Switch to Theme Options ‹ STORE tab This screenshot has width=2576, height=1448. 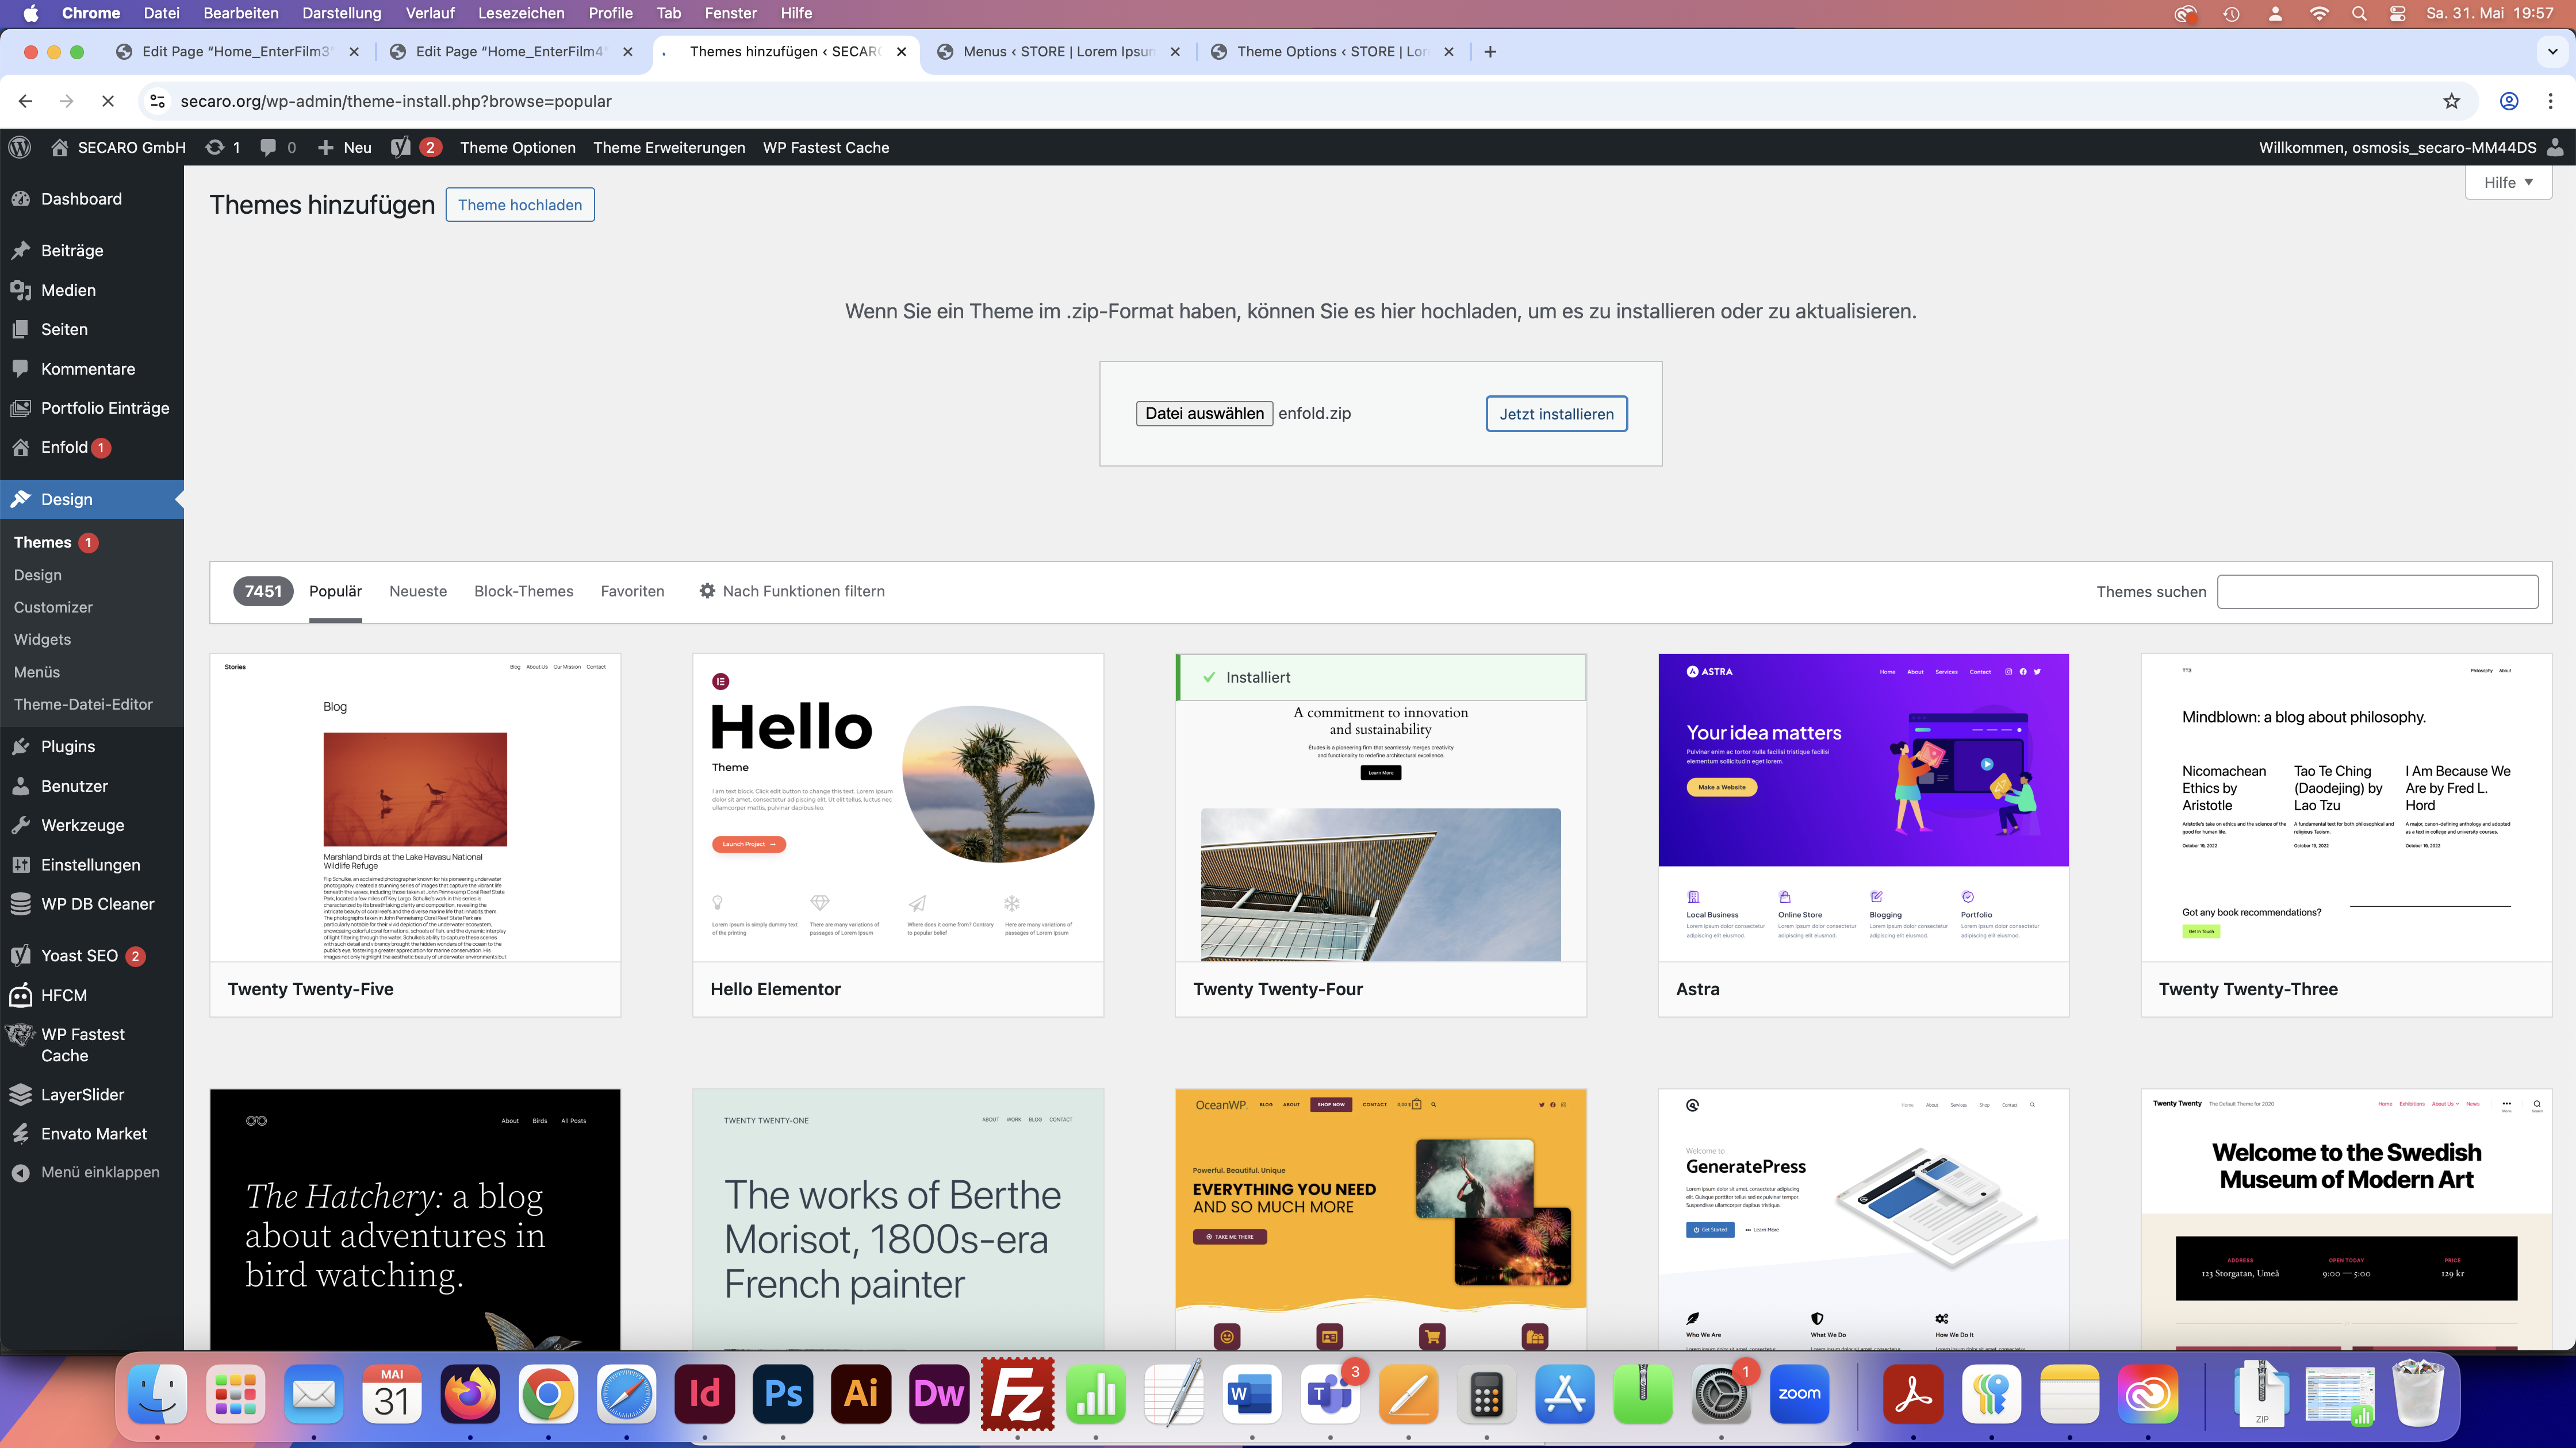pyautogui.click(x=1333, y=52)
